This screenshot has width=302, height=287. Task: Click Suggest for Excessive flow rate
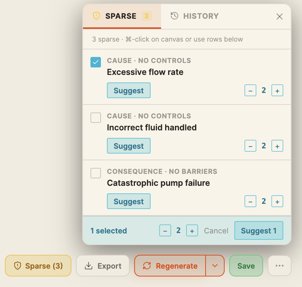coord(129,90)
